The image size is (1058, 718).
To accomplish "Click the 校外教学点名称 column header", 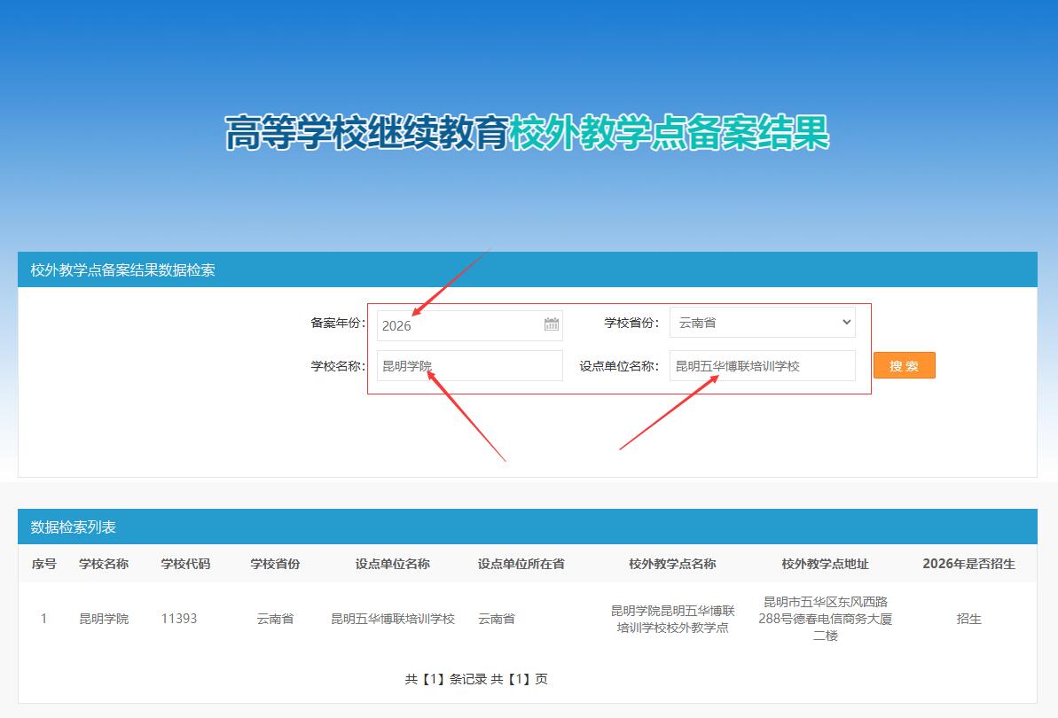I will (672, 564).
